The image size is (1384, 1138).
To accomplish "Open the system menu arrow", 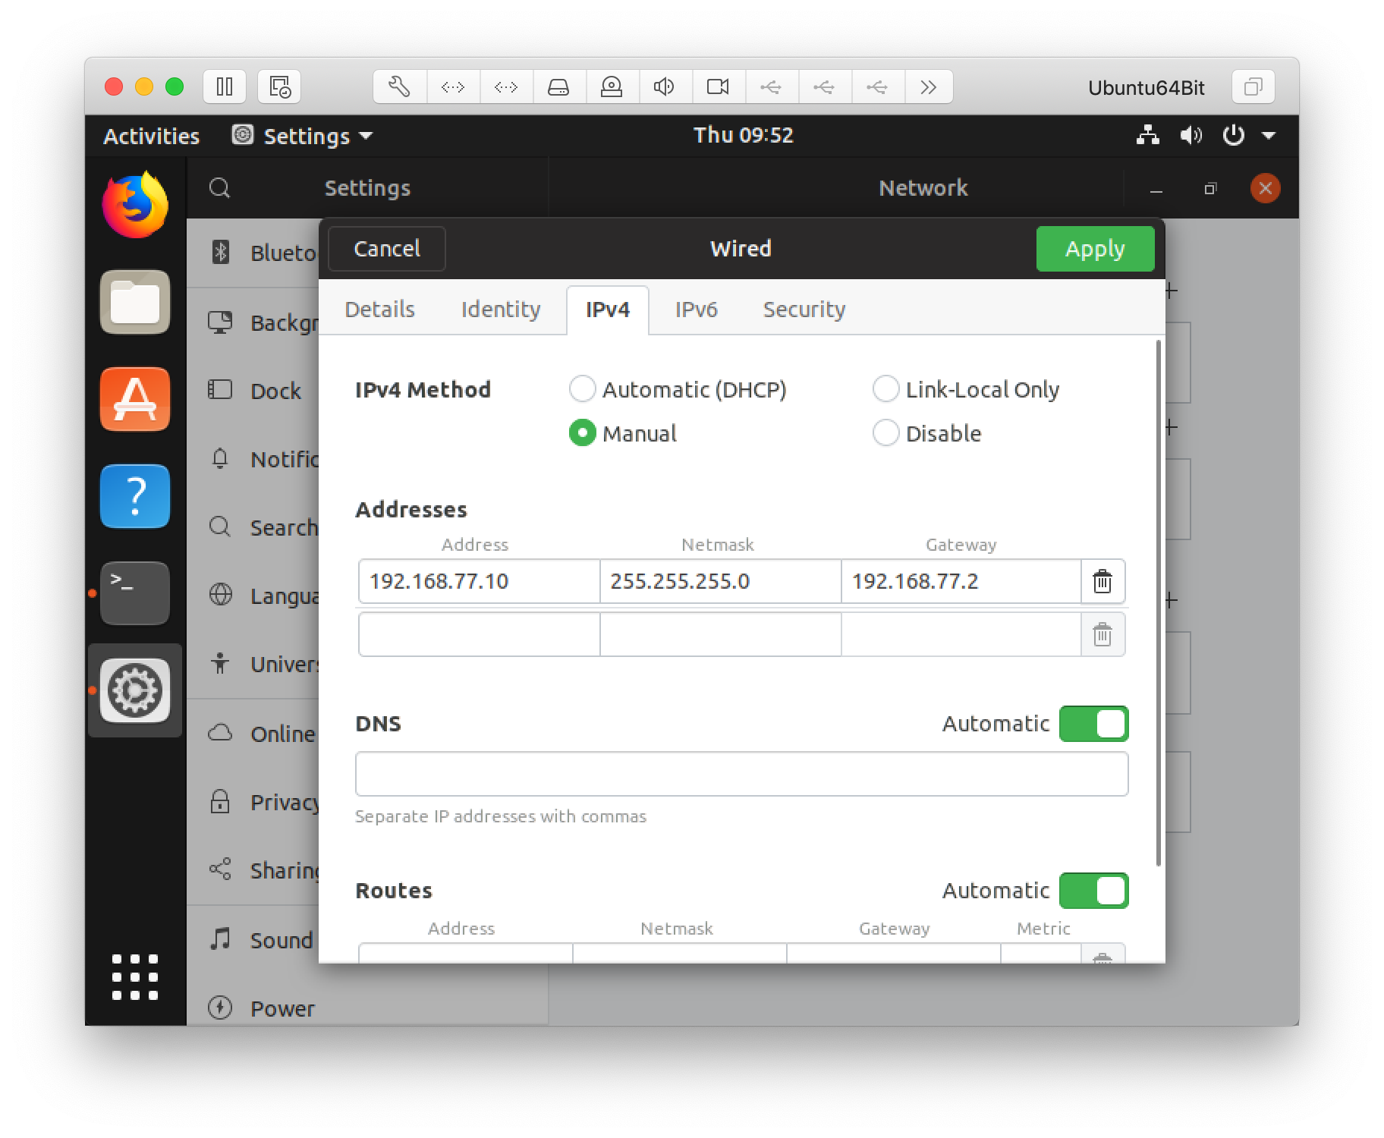I will click(x=1269, y=136).
